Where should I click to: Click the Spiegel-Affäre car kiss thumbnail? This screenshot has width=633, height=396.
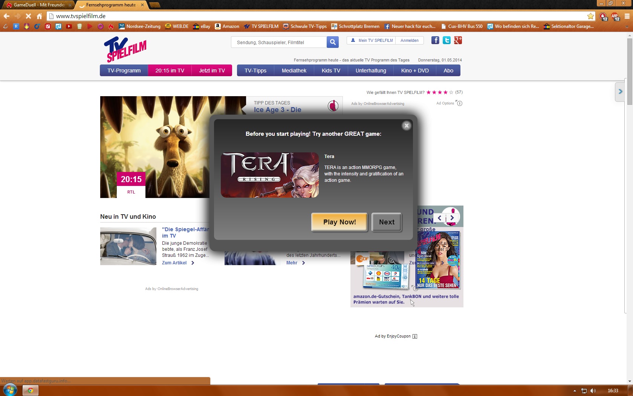coord(128,246)
